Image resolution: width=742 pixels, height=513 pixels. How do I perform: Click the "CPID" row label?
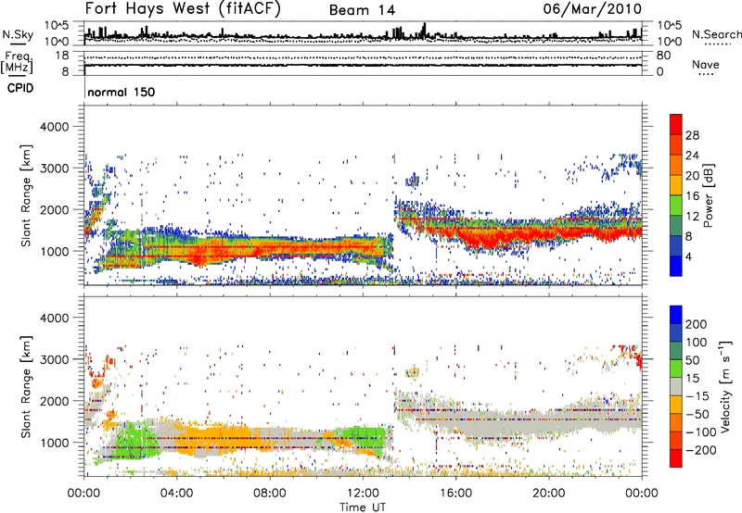20,88
